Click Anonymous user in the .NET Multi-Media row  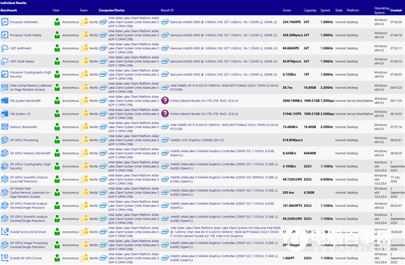tap(70, 61)
